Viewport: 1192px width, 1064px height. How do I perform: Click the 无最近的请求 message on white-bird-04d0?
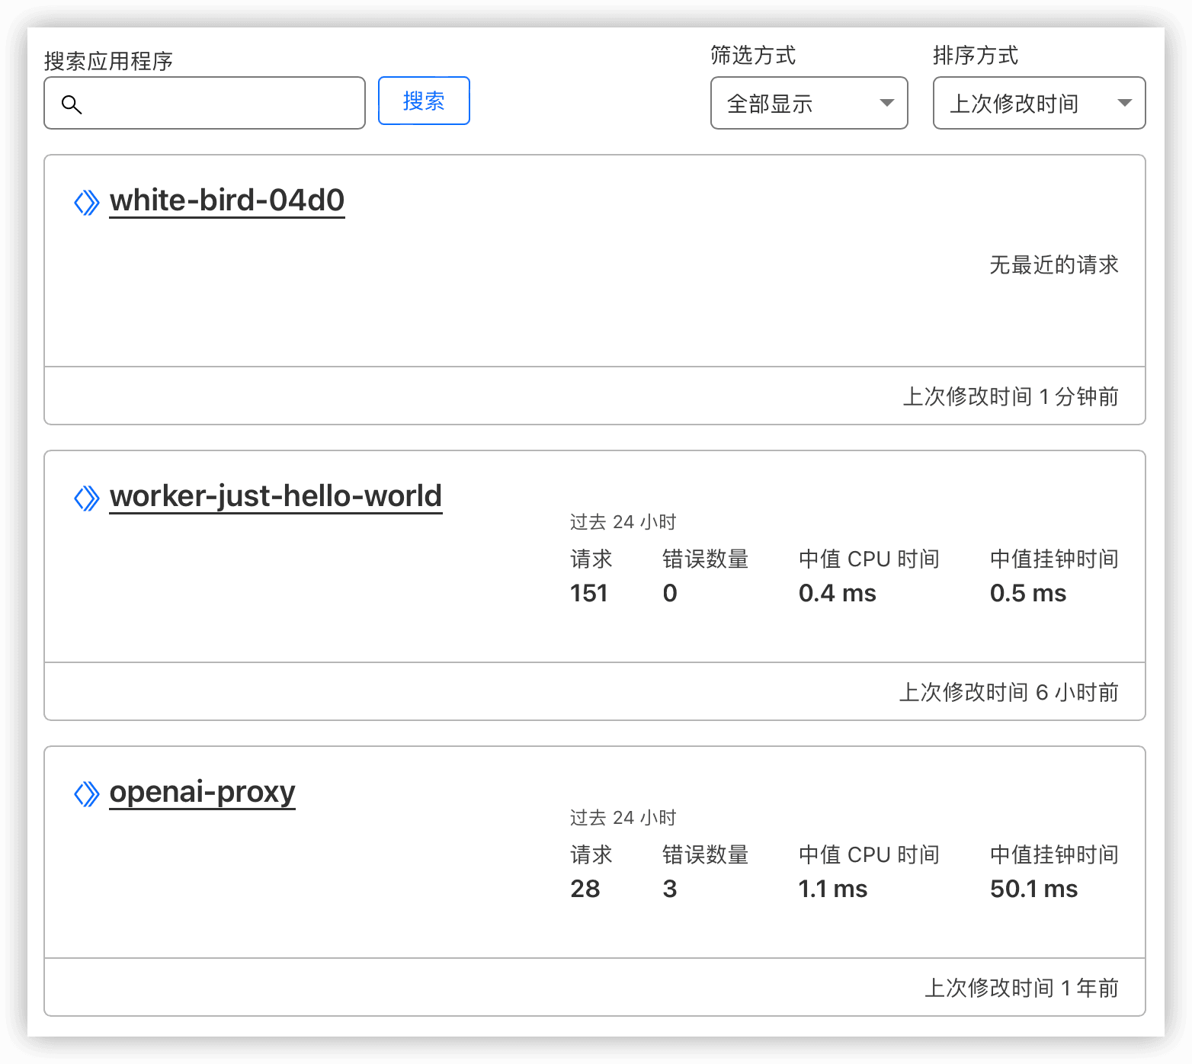coord(1054,265)
